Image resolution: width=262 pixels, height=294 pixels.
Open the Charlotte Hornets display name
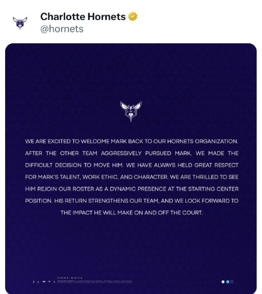(x=83, y=17)
